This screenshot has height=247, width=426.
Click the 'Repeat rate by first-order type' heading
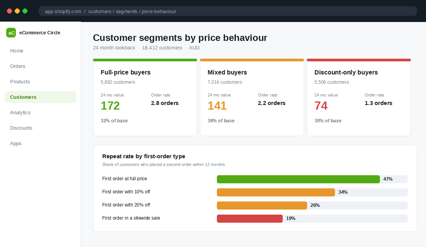[144, 156]
